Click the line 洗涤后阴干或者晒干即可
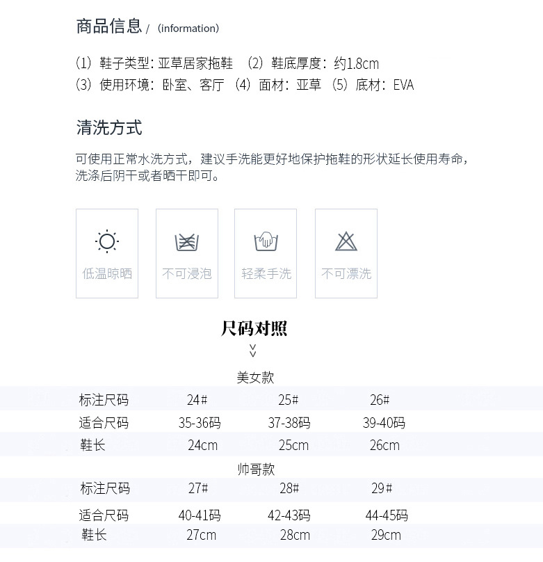This screenshot has height=562, width=543. pyautogui.click(x=147, y=175)
